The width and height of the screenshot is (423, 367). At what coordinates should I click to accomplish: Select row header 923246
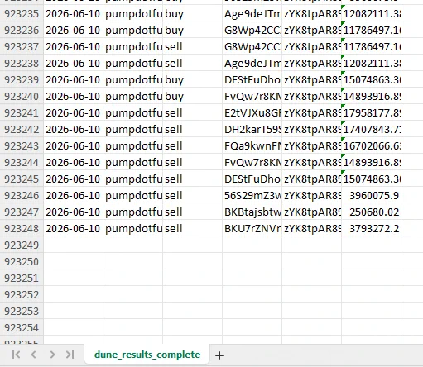point(22,195)
